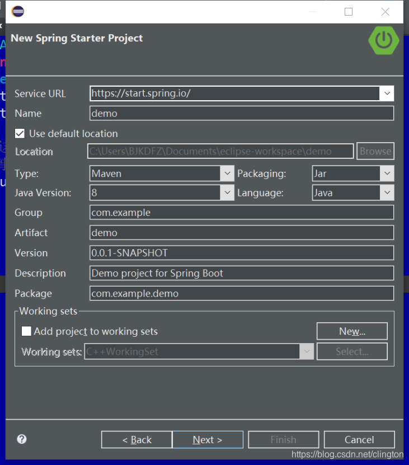Click into the Name field containing demo

pos(242,113)
